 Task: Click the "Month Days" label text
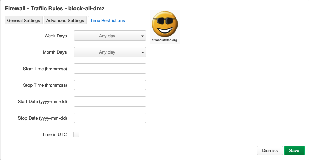coord(55,52)
